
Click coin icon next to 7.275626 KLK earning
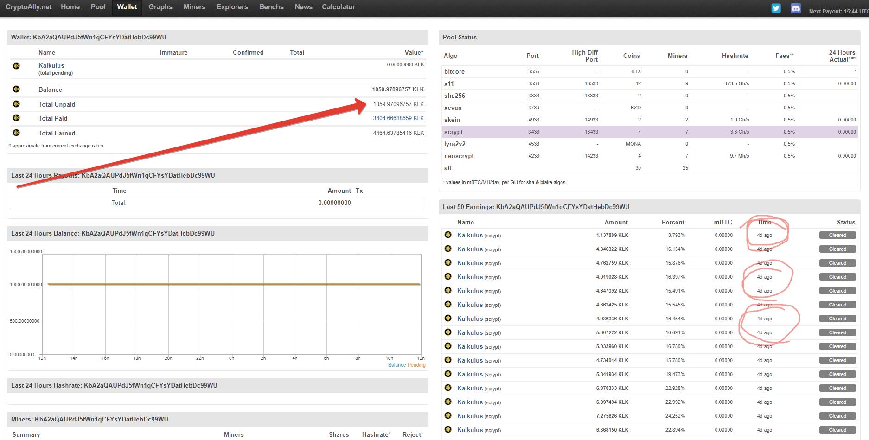448,415
